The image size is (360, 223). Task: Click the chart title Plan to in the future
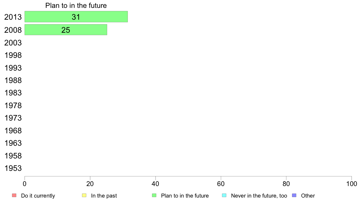pyautogui.click(x=76, y=5)
